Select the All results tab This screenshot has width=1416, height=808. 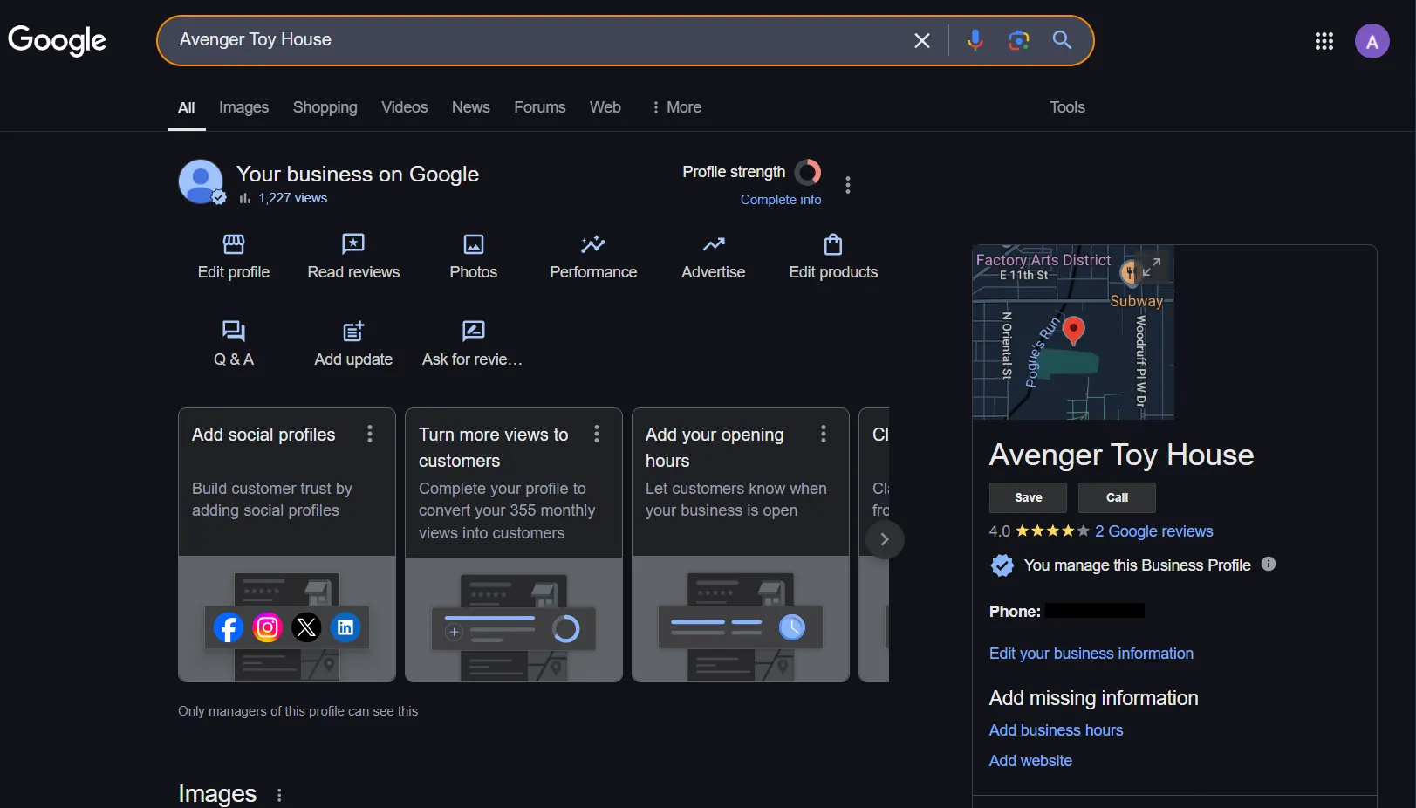pos(186,108)
